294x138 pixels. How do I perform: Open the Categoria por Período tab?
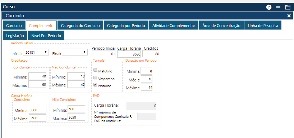point(126,26)
